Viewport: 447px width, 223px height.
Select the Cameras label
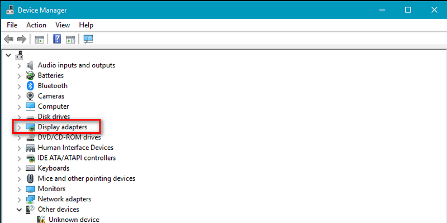pyautogui.click(x=51, y=96)
